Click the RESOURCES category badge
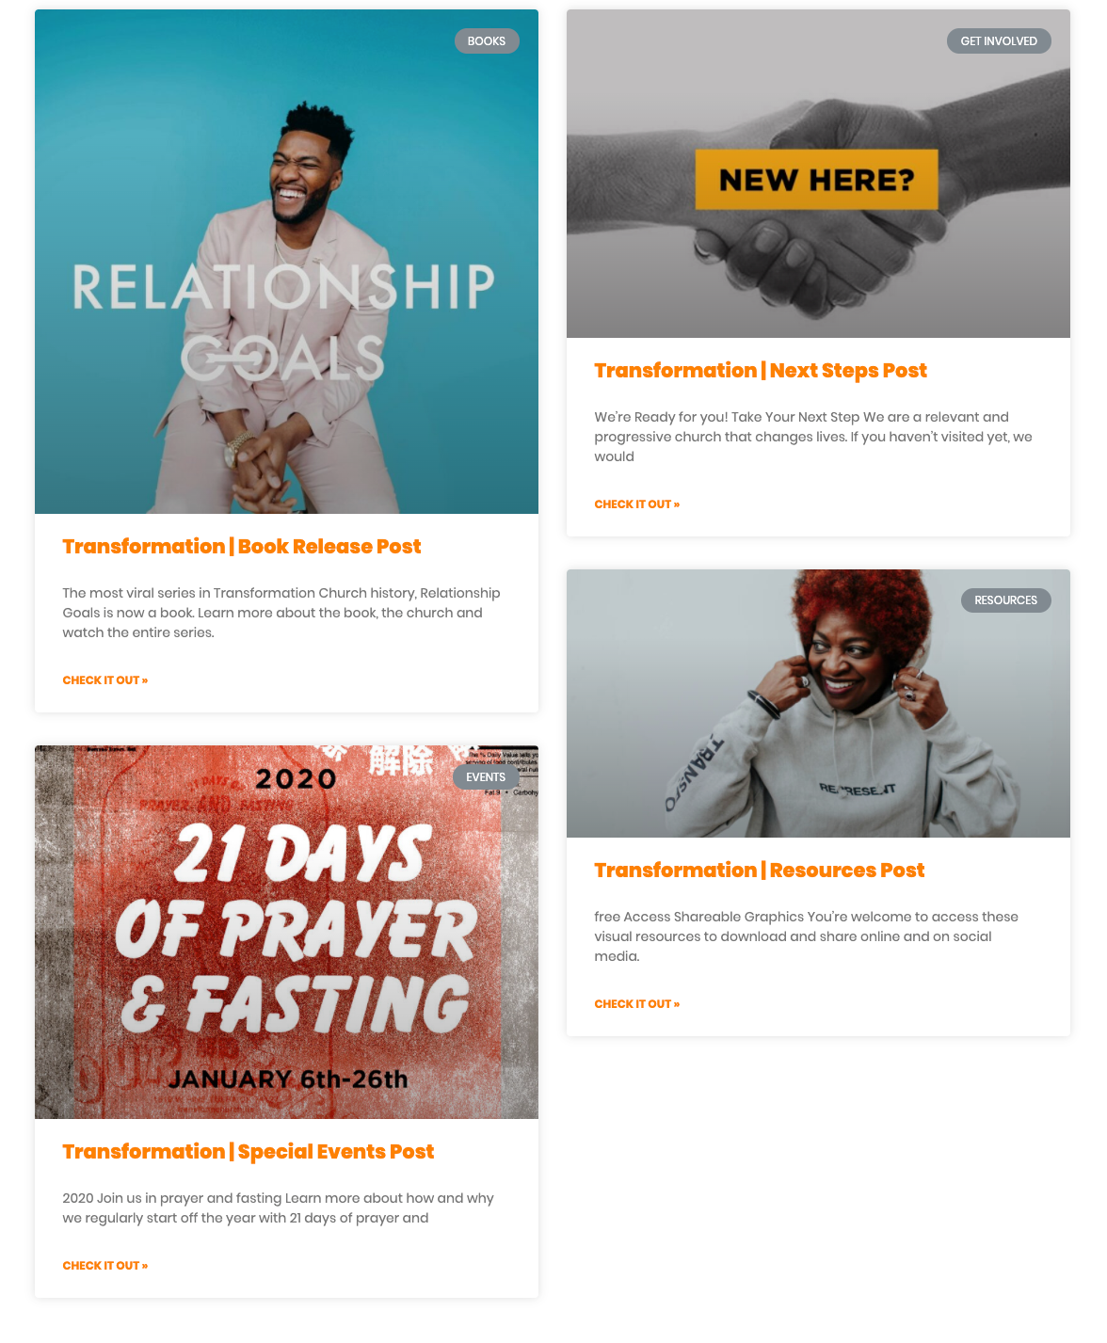The width and height of the screenshot is (1107, 1343). 1005,600
